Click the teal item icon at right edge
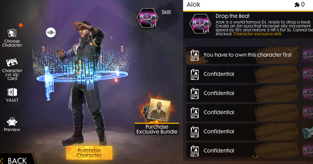This screenshot has width=313, height=164. [308, 132]
